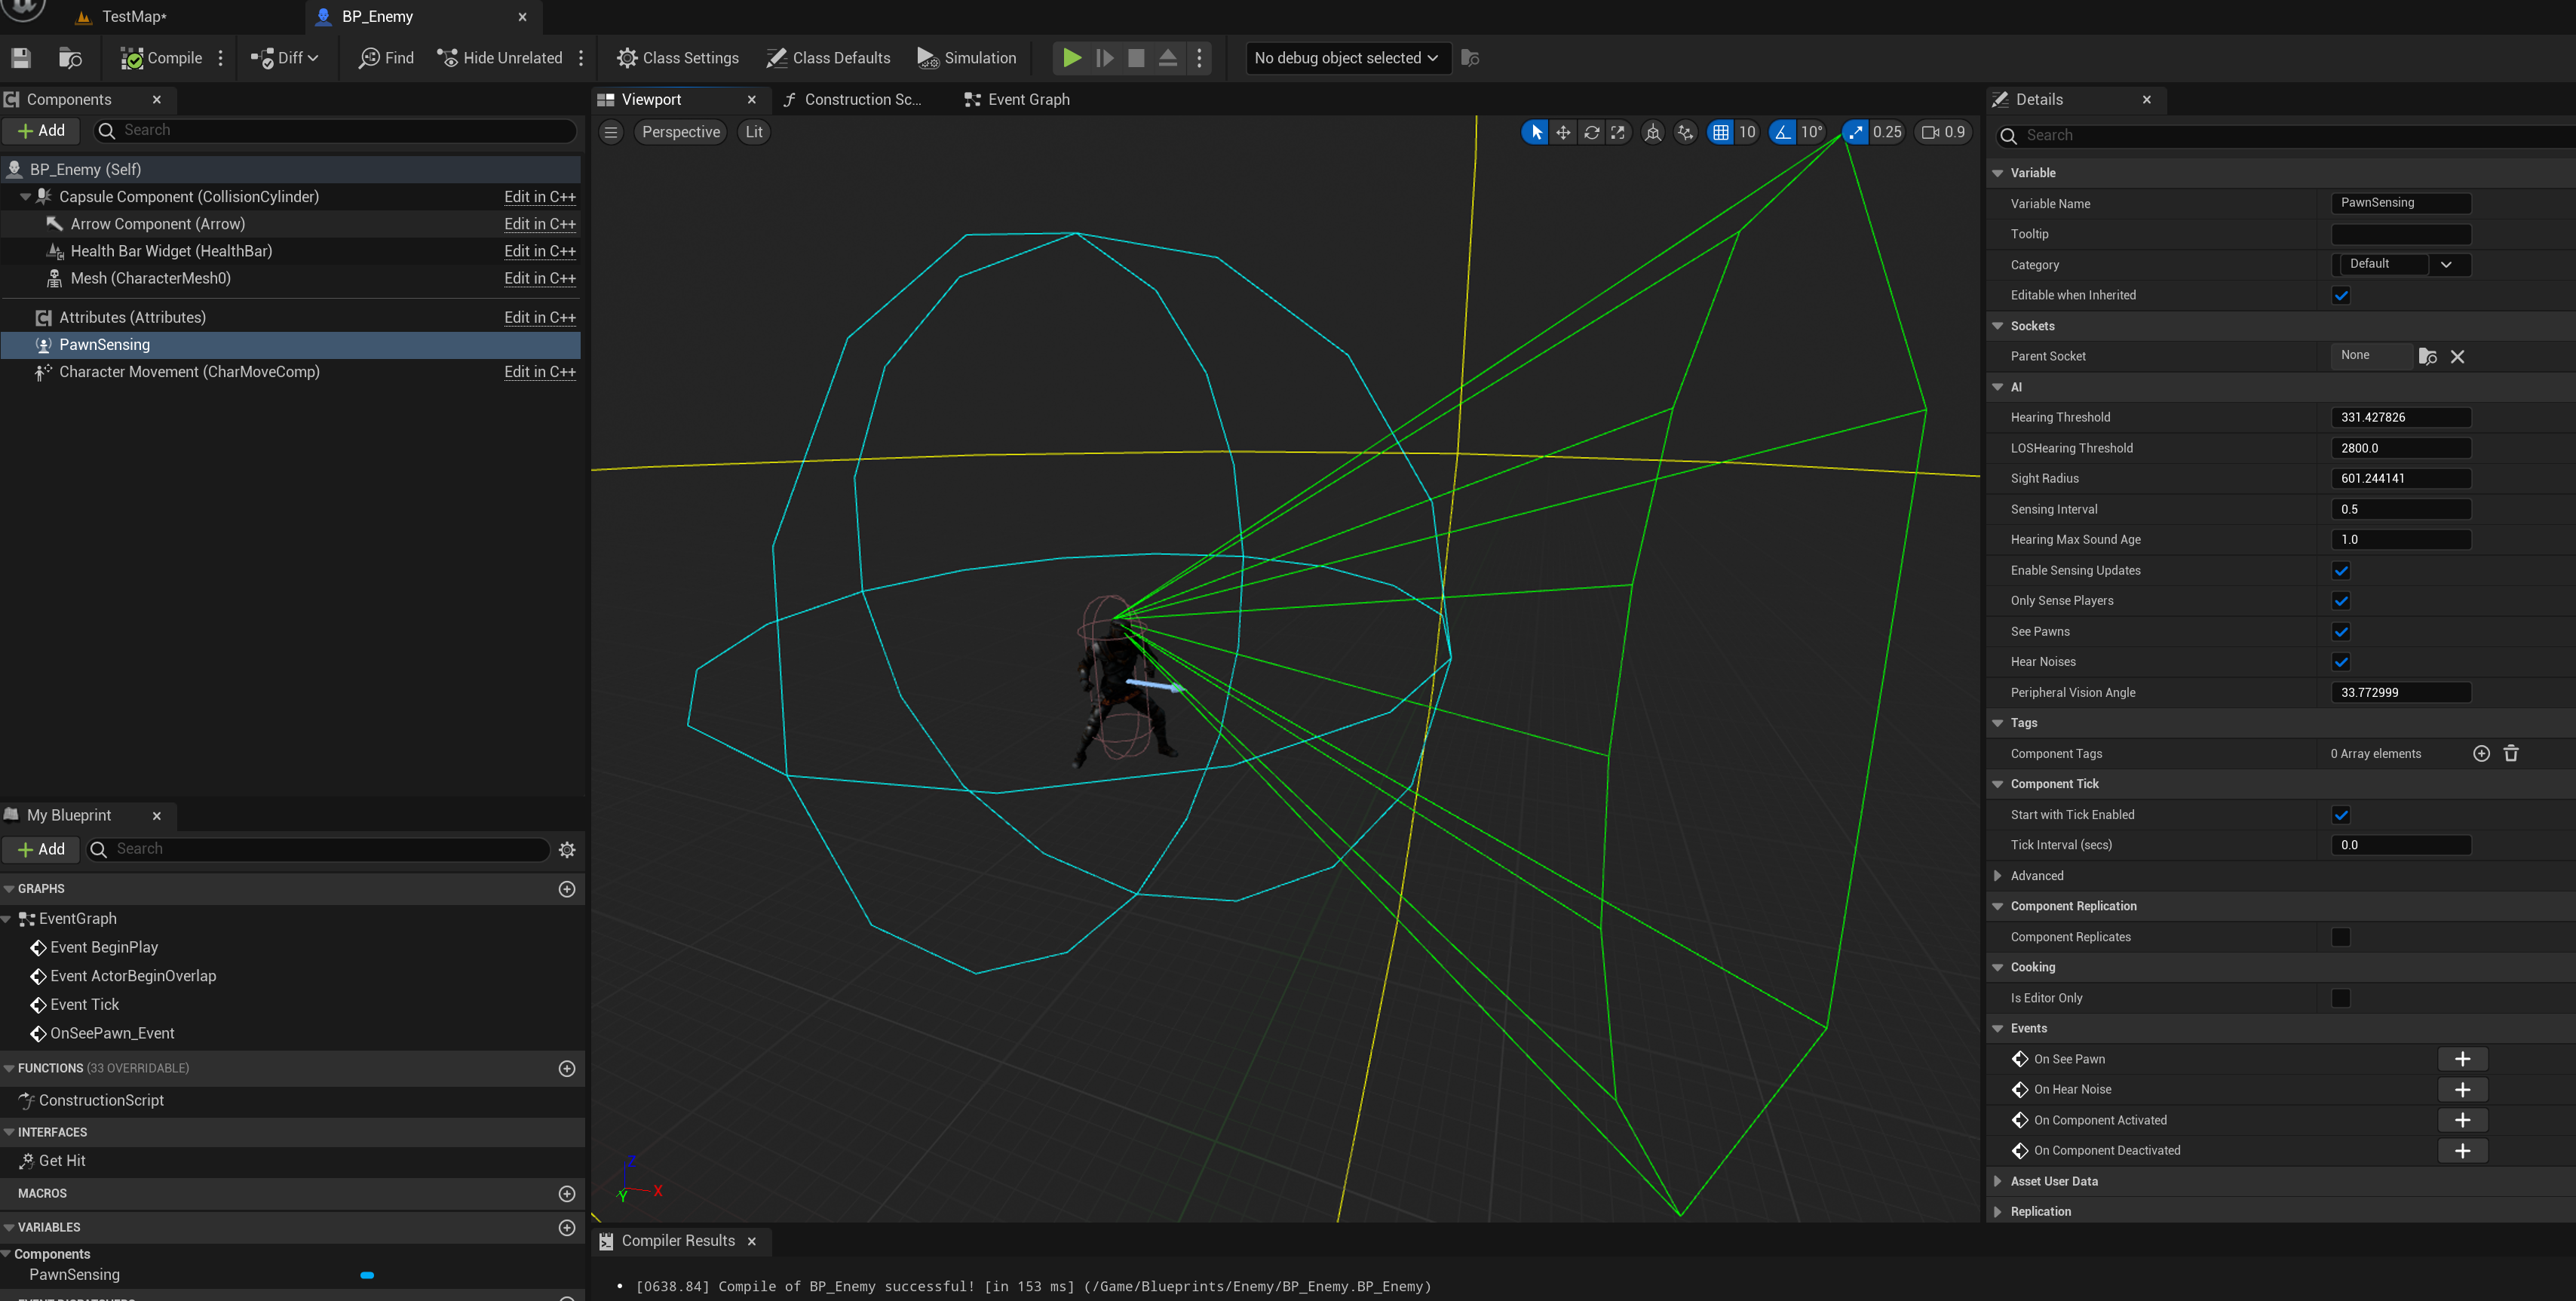Toggle Hide Unrelated nodes
The image size is (2576, 1301).
500,58
